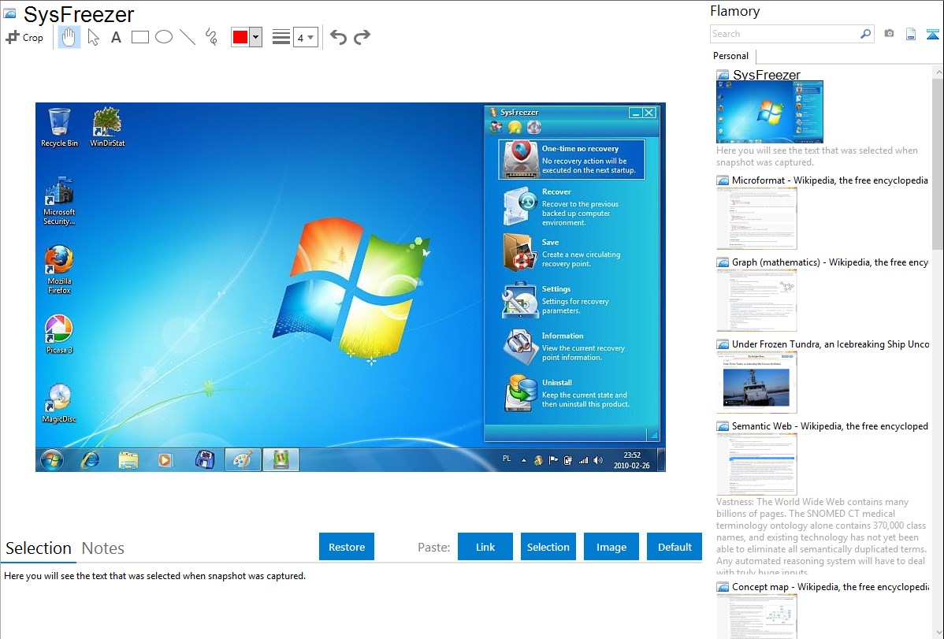Select the arrow pointer tool
This screenshot has width=944, height=639.
coord(93,37)
